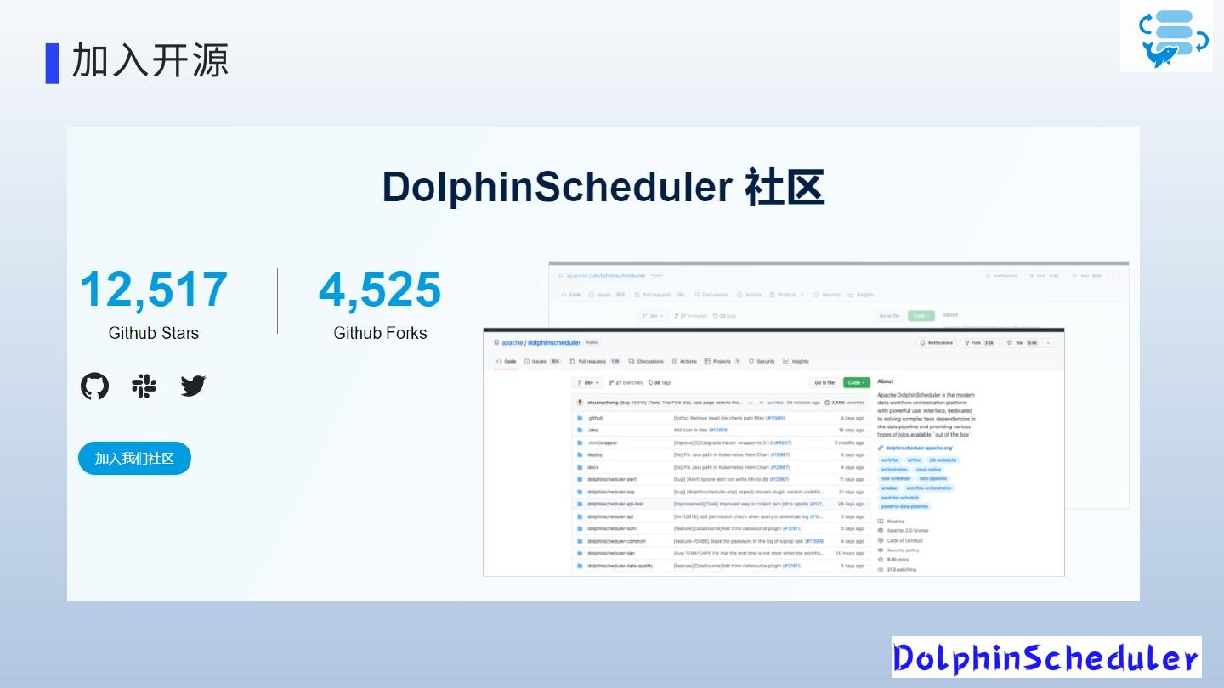Open the dolphinscheduler-common folder icon

580,541
